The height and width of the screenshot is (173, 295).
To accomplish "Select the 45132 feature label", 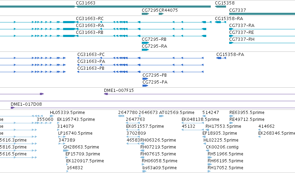I will (x=189, y=126).
